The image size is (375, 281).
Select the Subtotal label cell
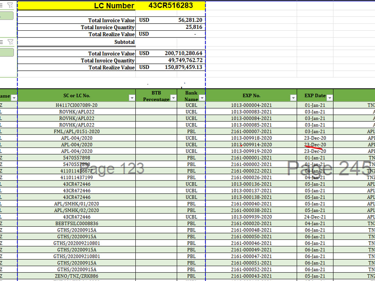point(76,42)
